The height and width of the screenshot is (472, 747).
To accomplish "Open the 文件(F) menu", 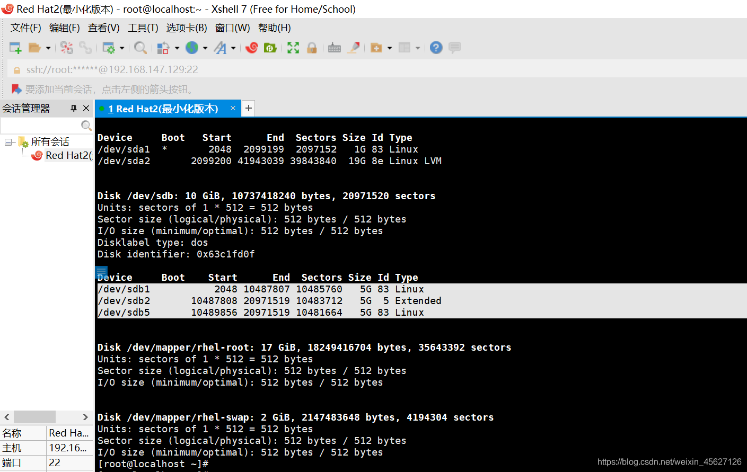I will [26, 28].
